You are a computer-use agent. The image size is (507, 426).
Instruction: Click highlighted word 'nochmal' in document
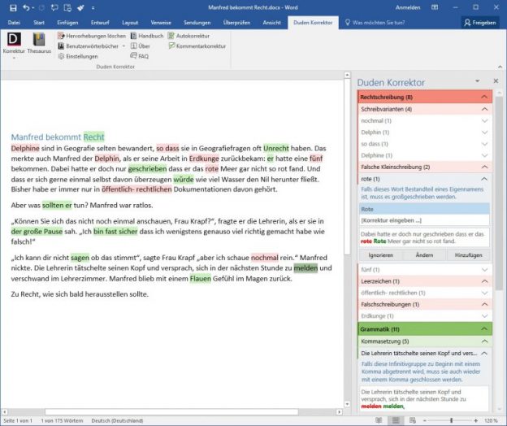point(265,258)
